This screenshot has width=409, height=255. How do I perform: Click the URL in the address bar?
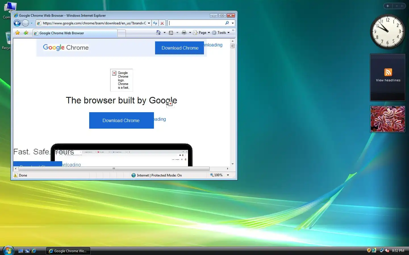click(94, 23)
